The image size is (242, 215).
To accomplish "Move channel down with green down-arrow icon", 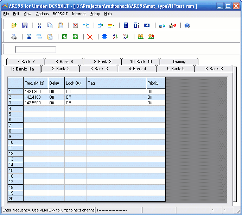I will tap(65, 37).
